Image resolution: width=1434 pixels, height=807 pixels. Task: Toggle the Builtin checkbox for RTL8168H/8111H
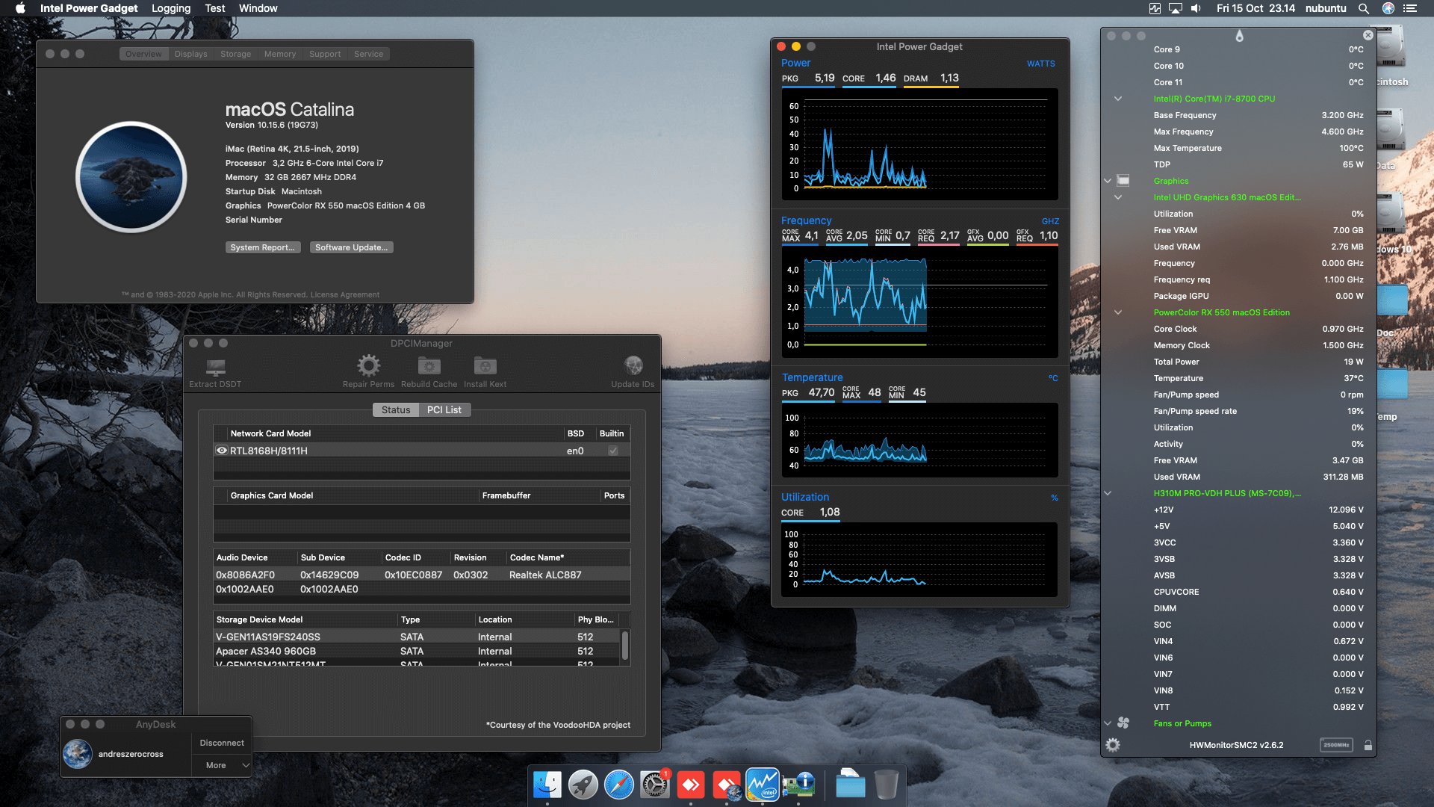coord(613,451)
